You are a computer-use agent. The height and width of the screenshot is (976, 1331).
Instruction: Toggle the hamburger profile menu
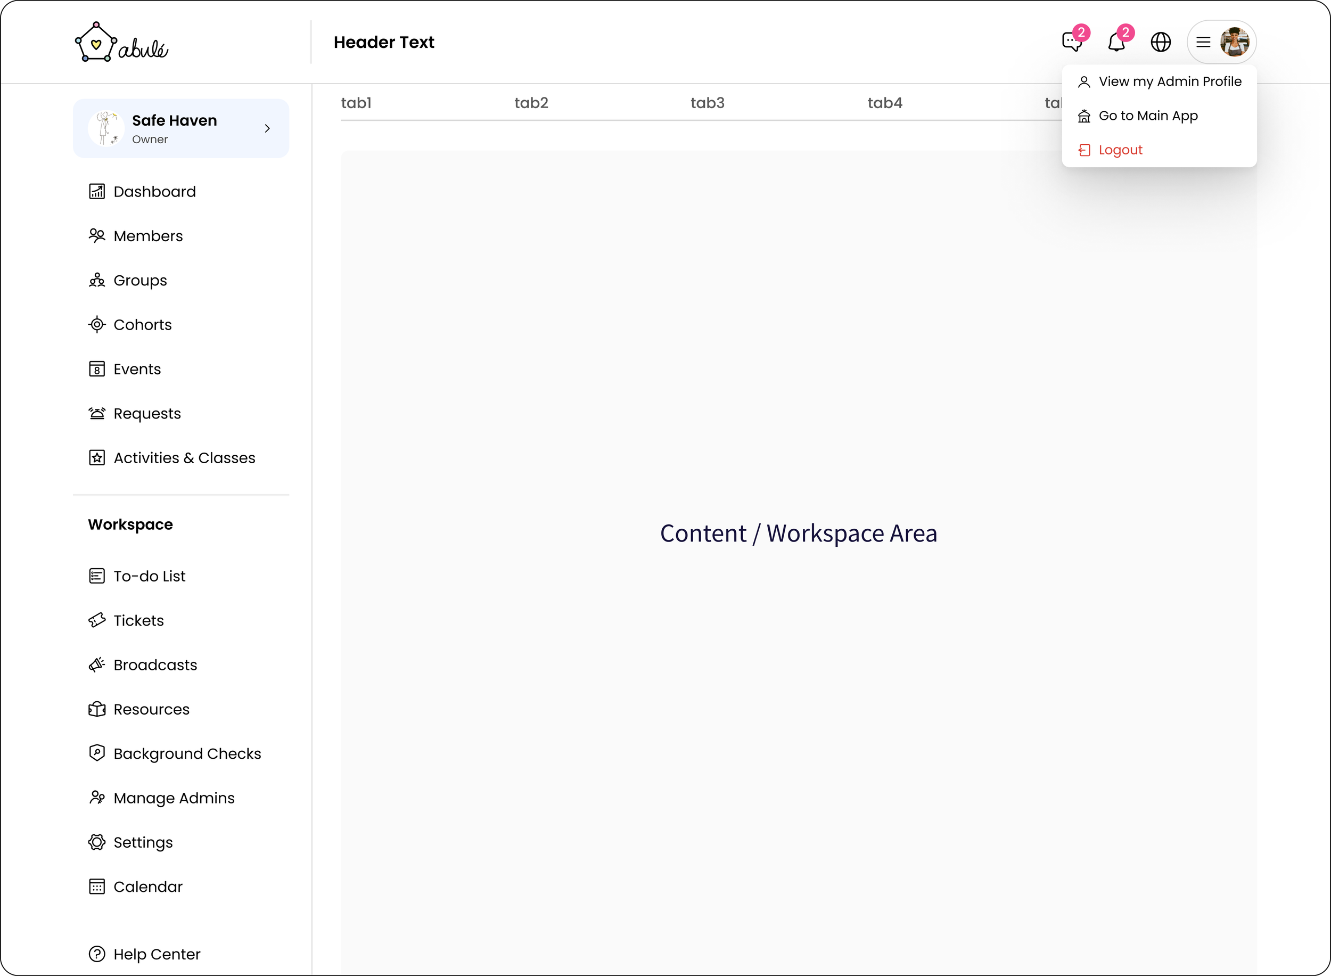pos(1203,42)
